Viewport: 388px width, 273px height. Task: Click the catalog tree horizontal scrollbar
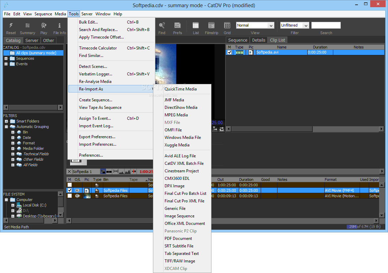click(33, 107)
